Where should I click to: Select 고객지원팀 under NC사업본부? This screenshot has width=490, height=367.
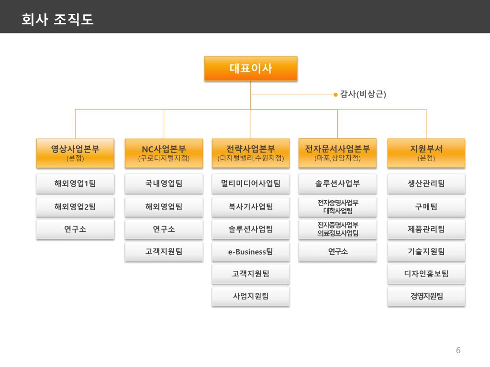tap(164, 251)
